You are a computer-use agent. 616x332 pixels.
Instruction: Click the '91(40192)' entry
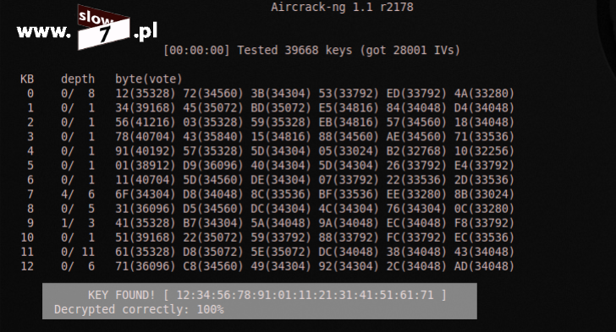point(146,151)
